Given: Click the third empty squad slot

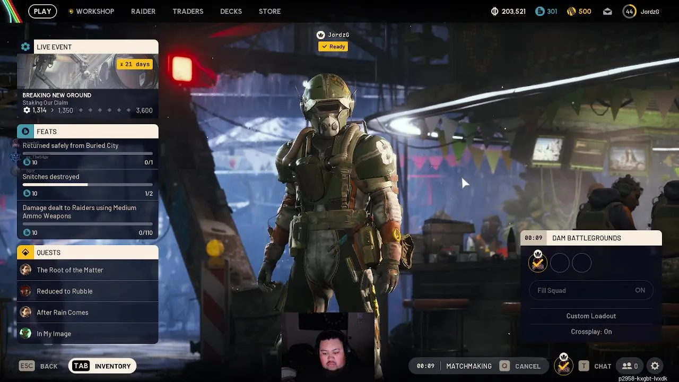Looking at the screenshot, I should (581, 263).
